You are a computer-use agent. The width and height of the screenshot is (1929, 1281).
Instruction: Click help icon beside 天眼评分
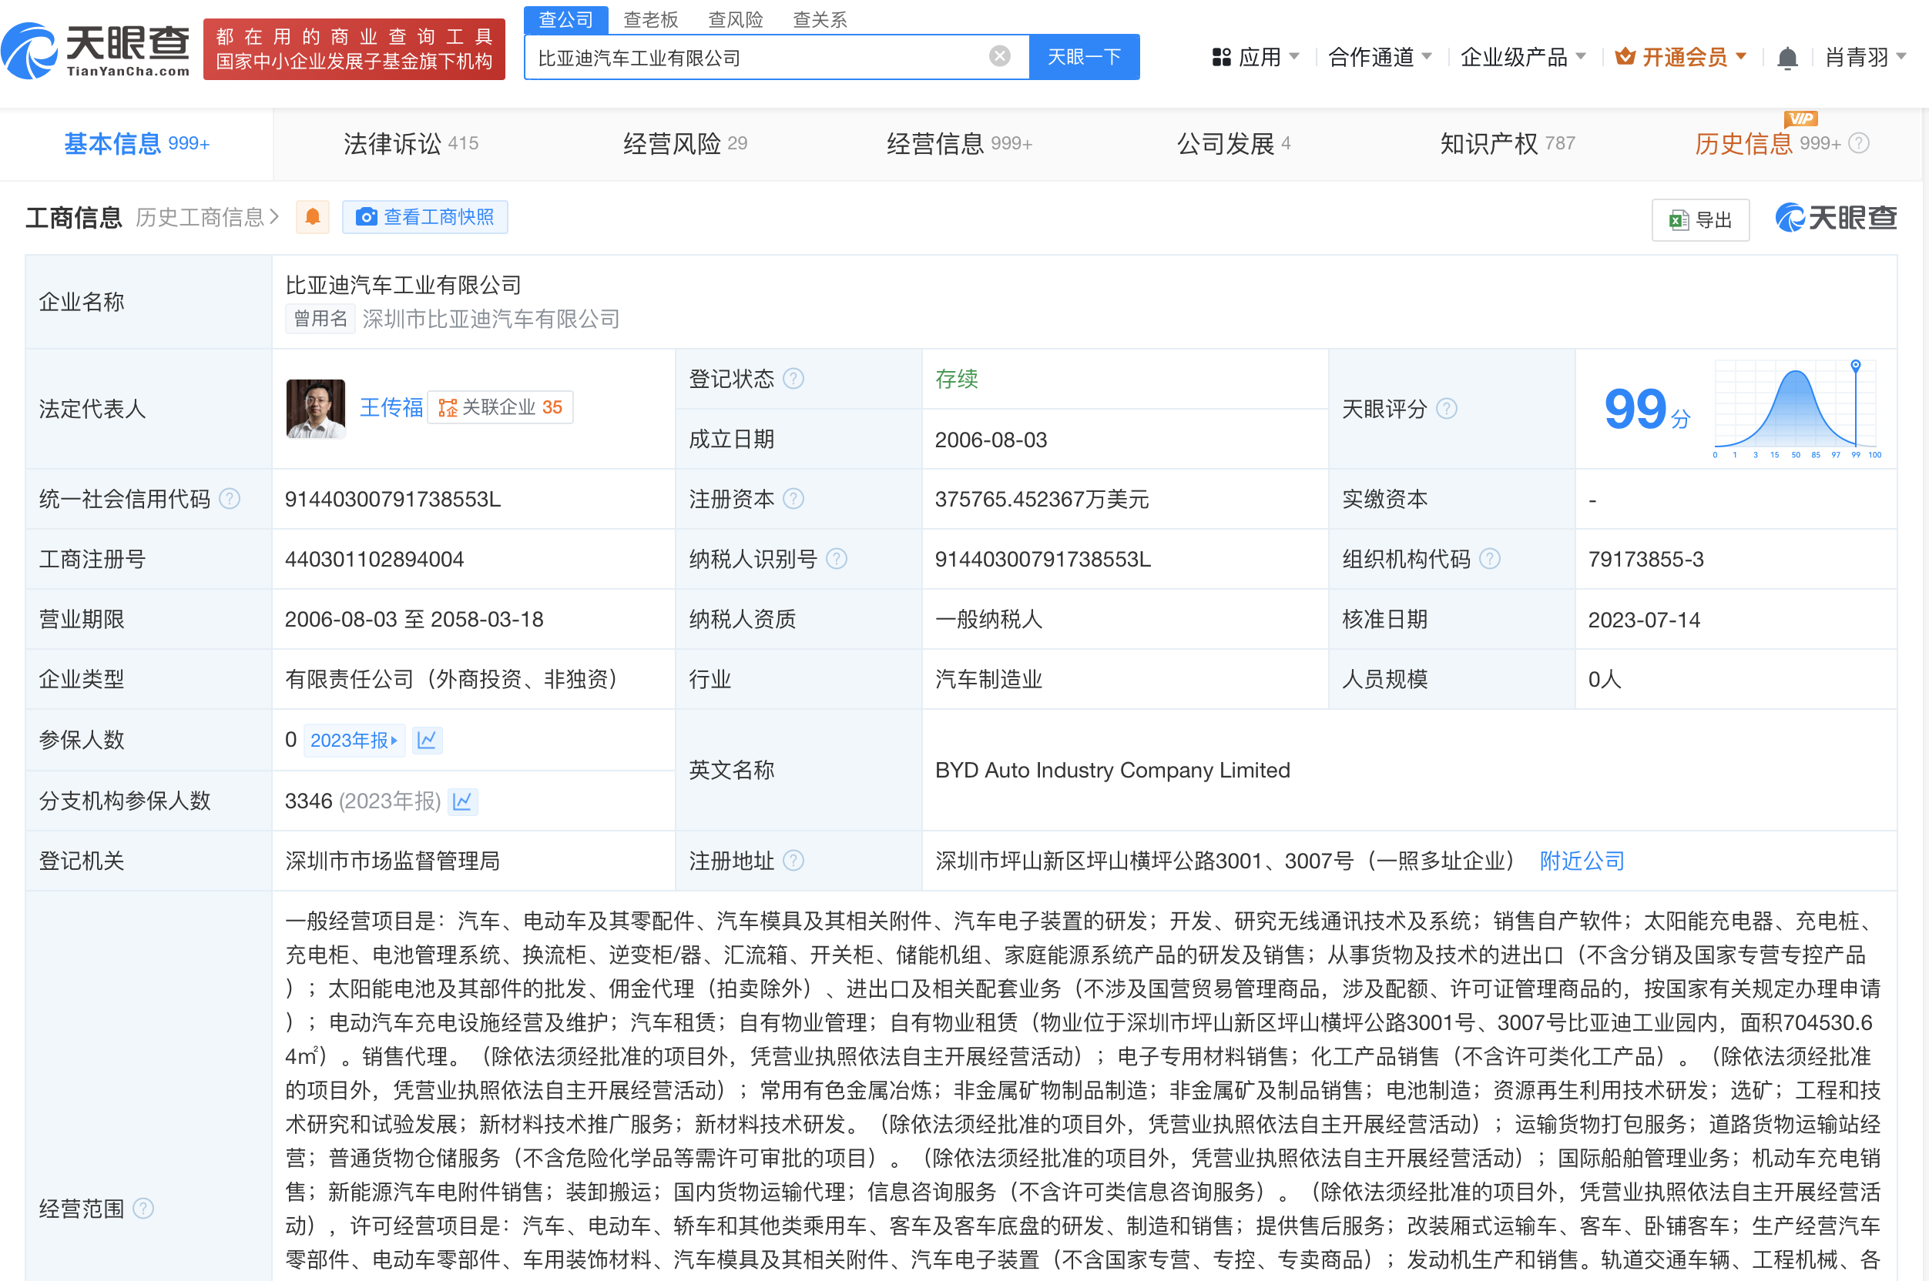click(1447, 409)
